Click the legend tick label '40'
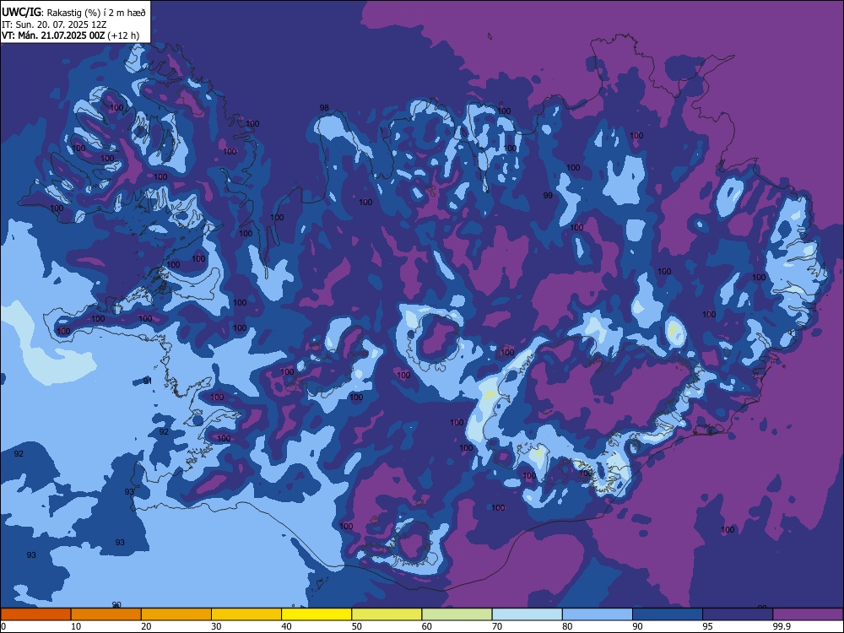This screenshot has height=633, width=844. click(286, 626)
